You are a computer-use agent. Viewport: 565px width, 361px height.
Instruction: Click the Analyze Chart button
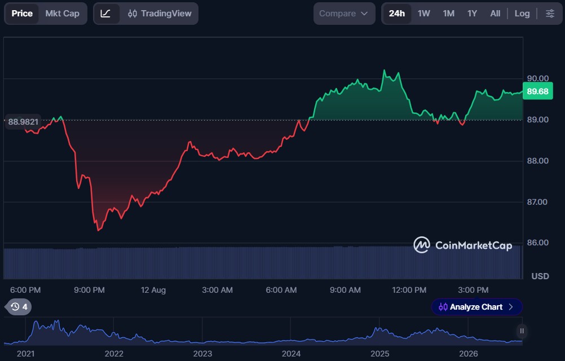point(476,307)
